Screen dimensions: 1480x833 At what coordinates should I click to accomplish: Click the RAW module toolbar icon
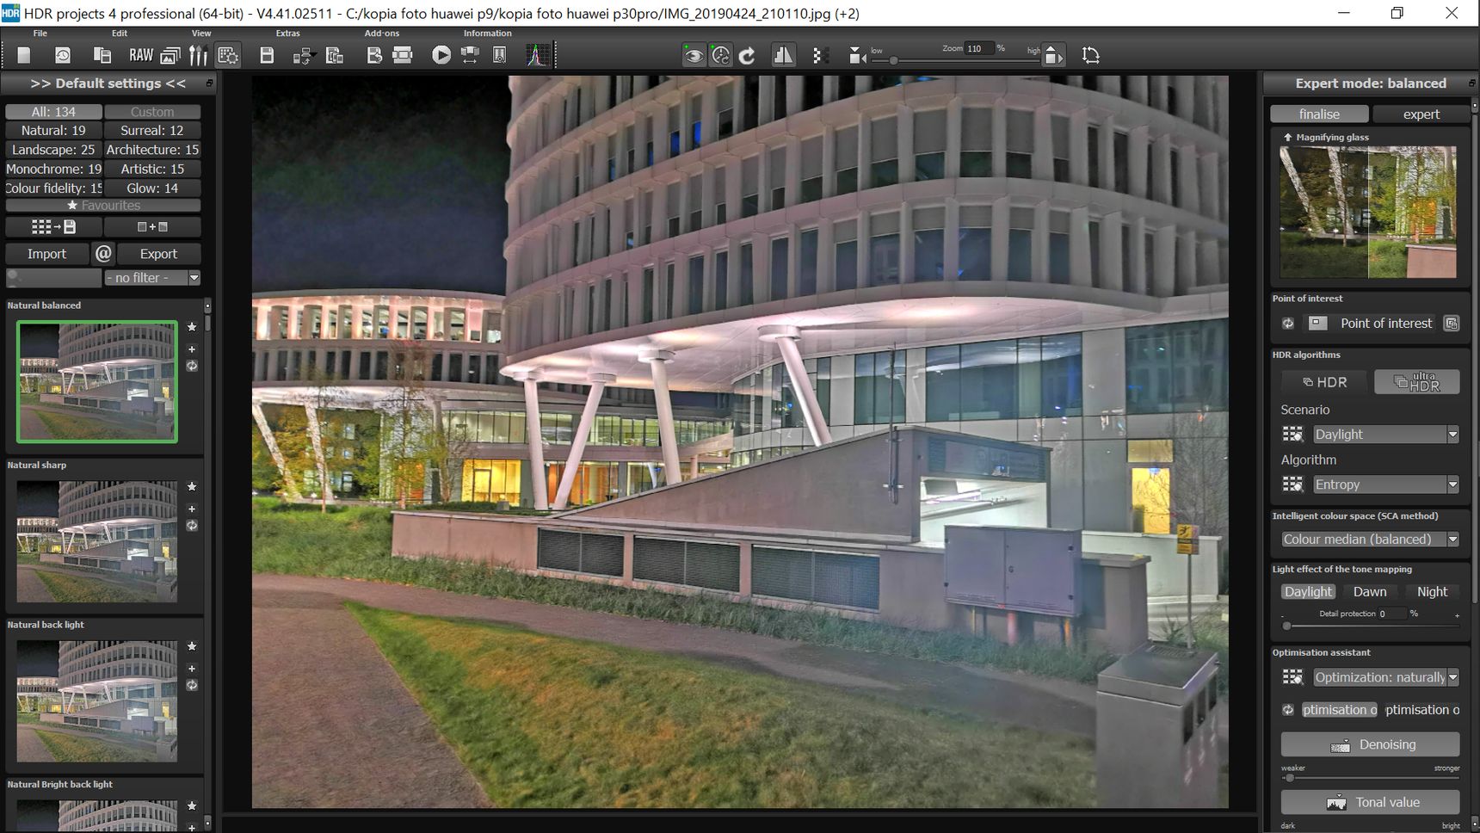pyautogui.click(x=140, y=55)
